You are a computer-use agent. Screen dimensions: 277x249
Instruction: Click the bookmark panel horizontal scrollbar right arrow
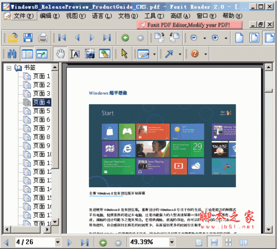click(x=47, y=230)
